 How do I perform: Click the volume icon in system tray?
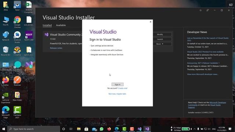tap(209, 129)
